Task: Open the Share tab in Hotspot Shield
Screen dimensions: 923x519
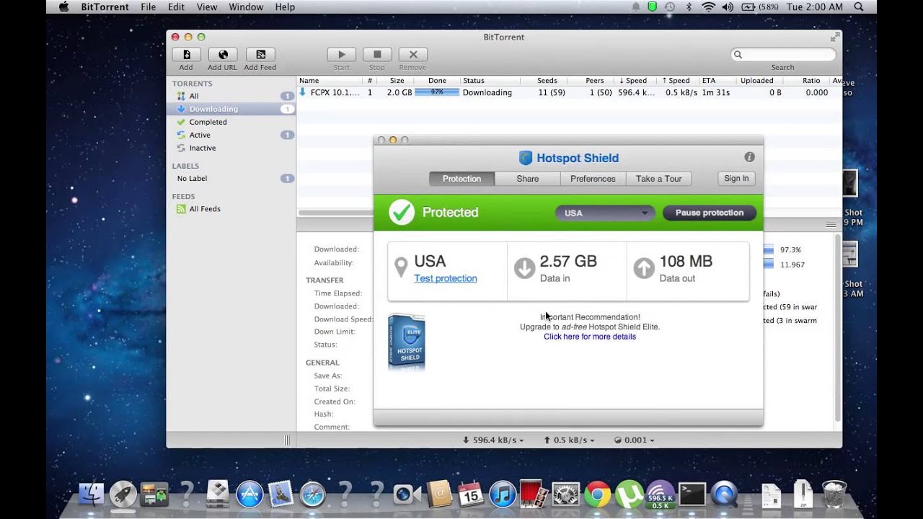Action: coord(527,179)
